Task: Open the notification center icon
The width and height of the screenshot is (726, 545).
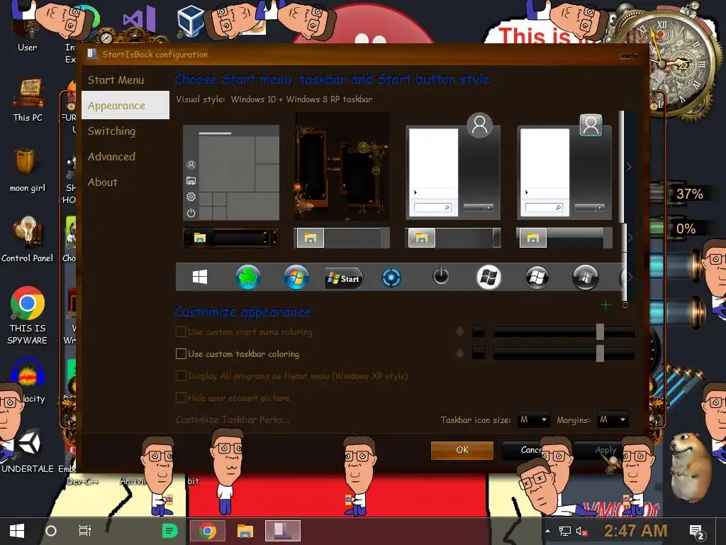Action: click(697, 532)
